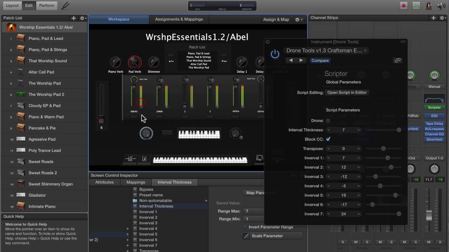The height and width of the screenshot is (252, 449).
Task: Click the Assign & Map button
Action: pos(276,20)
